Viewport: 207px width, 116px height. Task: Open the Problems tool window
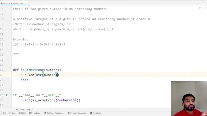click(x=35, y=113)
